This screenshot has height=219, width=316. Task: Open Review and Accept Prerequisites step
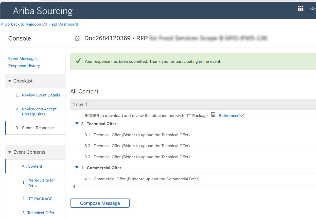pyautogui.click(x=39, y=111)
